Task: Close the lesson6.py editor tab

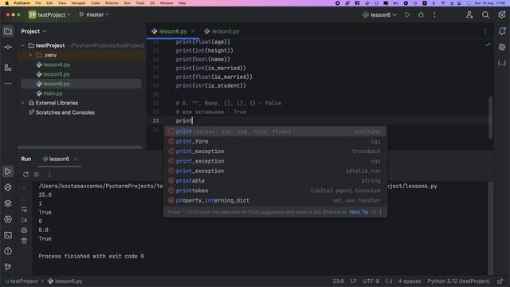Action: pos(193,31)
